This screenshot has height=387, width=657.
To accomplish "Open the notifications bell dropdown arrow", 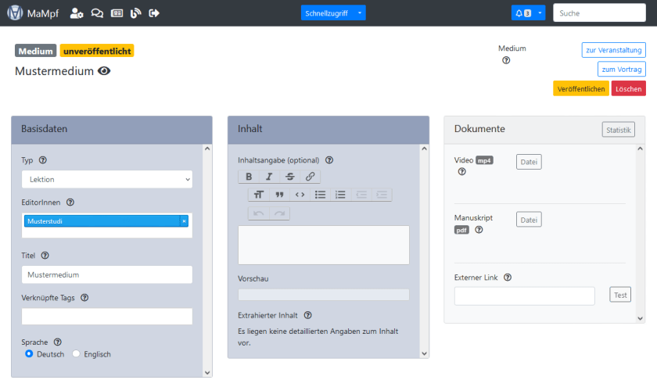I will (538, 13).
